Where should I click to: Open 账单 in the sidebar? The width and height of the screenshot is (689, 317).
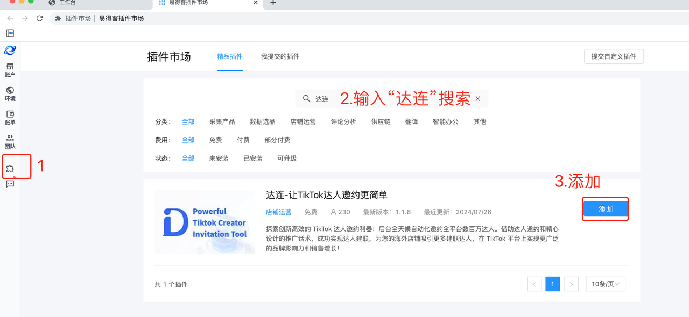coord(10,118)
